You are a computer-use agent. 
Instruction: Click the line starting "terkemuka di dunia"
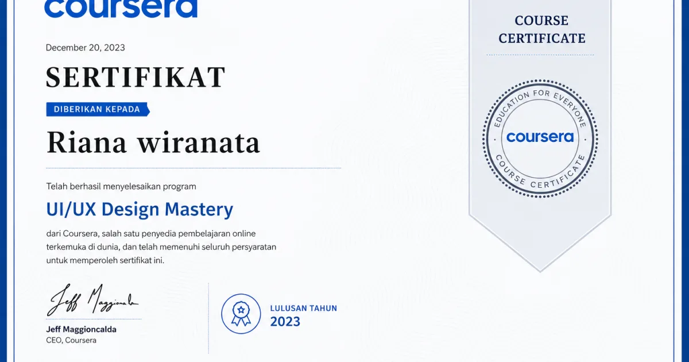tap(161, 247)
